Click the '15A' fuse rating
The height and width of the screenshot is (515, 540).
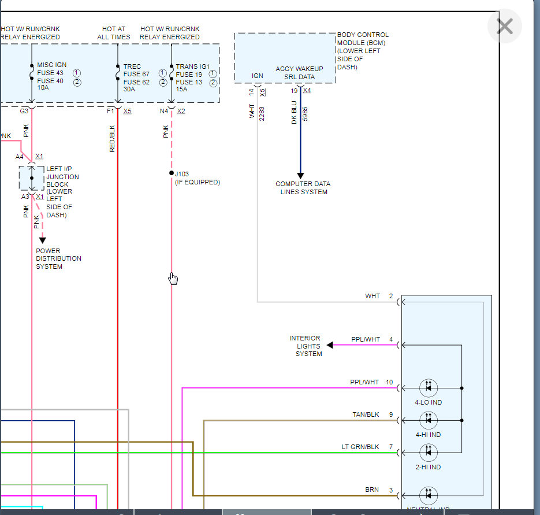[181, 89]
